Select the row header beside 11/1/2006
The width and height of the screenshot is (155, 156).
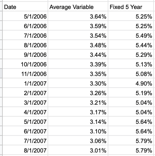(x=1, y=73)
